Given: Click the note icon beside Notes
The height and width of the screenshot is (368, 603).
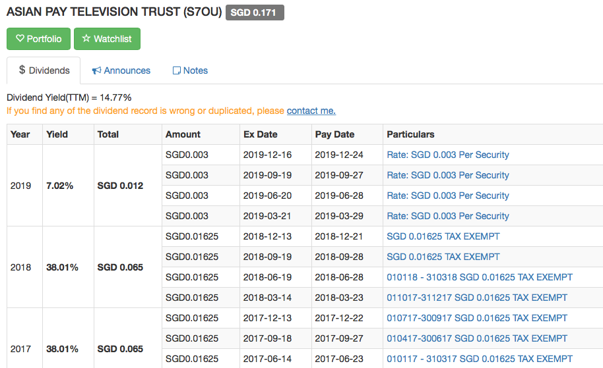Looking at the screenshot, I should coord(177,70).
